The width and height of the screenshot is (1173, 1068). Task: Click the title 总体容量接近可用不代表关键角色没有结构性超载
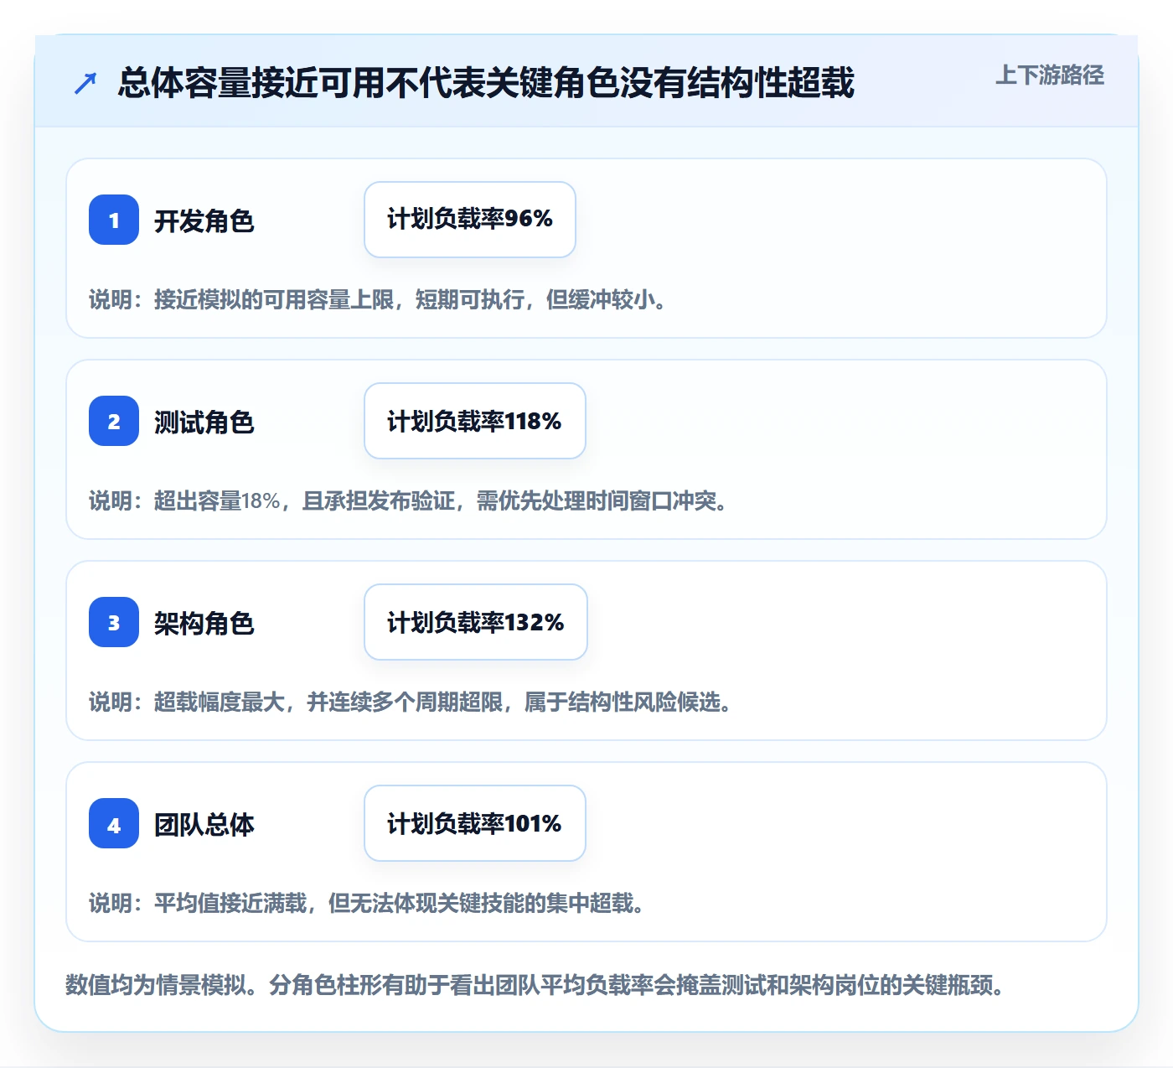486,83
